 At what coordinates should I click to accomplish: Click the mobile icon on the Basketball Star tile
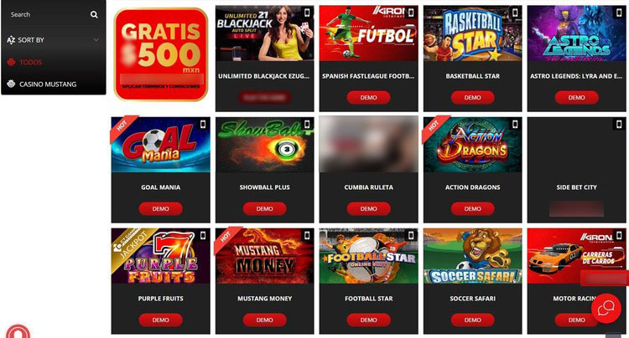[x=515, y=13]
